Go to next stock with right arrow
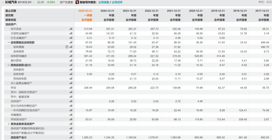Image resolution: width=272 pixels, height=140 pixels. point(34,2)
